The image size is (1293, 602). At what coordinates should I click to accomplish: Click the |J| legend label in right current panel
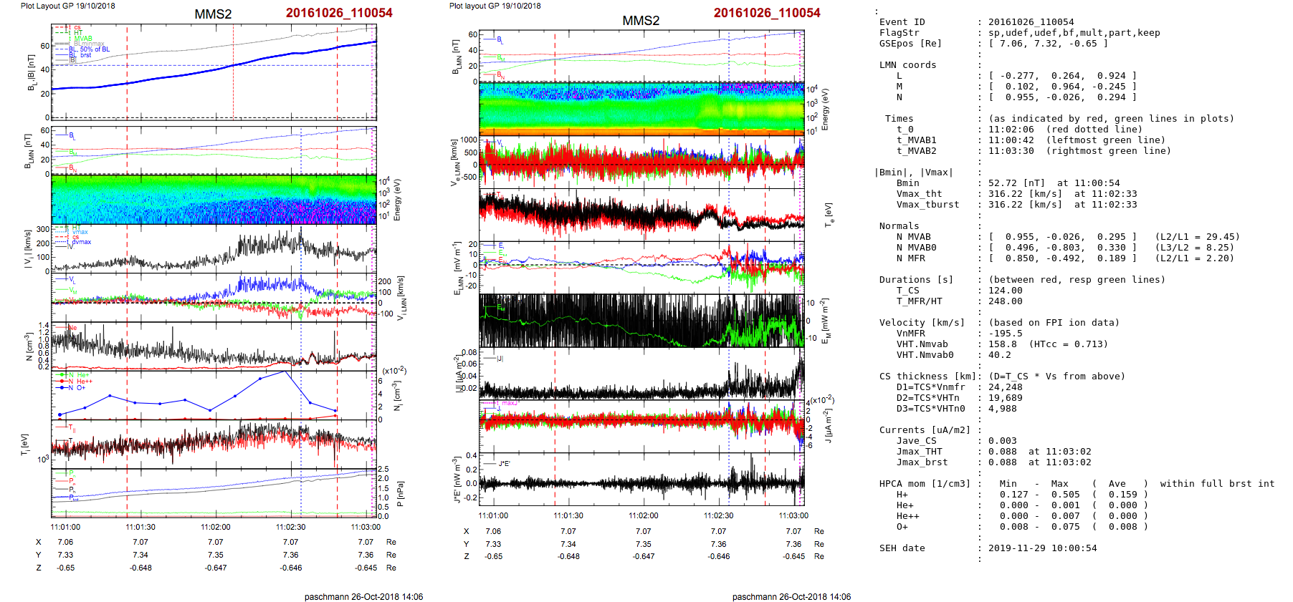[500, 358]
